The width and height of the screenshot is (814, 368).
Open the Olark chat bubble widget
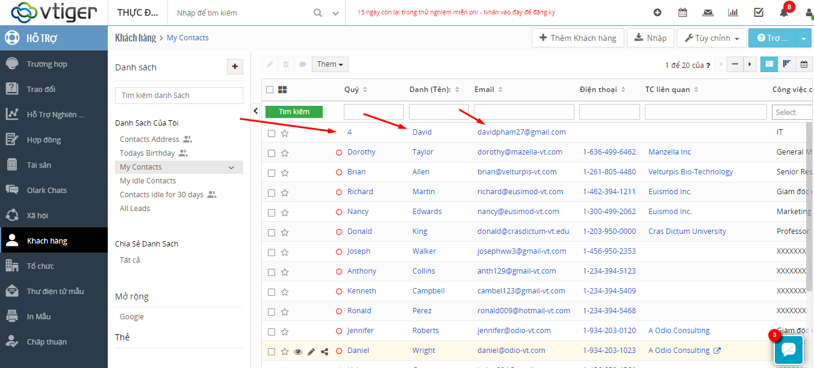click(789, 349)
